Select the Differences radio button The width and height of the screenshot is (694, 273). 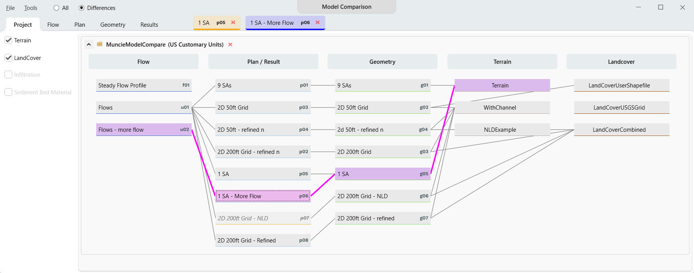[81, 8]
